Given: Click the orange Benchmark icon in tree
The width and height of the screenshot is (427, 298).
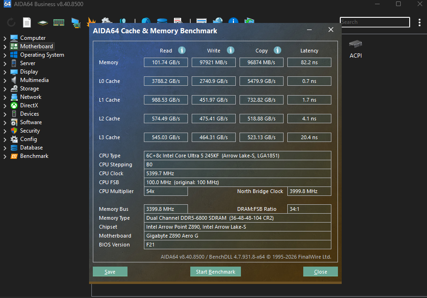Looking at the screenshot, I should coord(14,156).
